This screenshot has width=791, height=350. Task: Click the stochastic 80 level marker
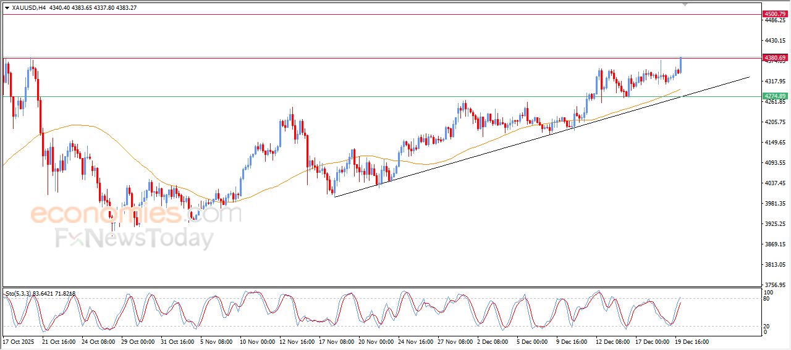click(x=768, y=299)
